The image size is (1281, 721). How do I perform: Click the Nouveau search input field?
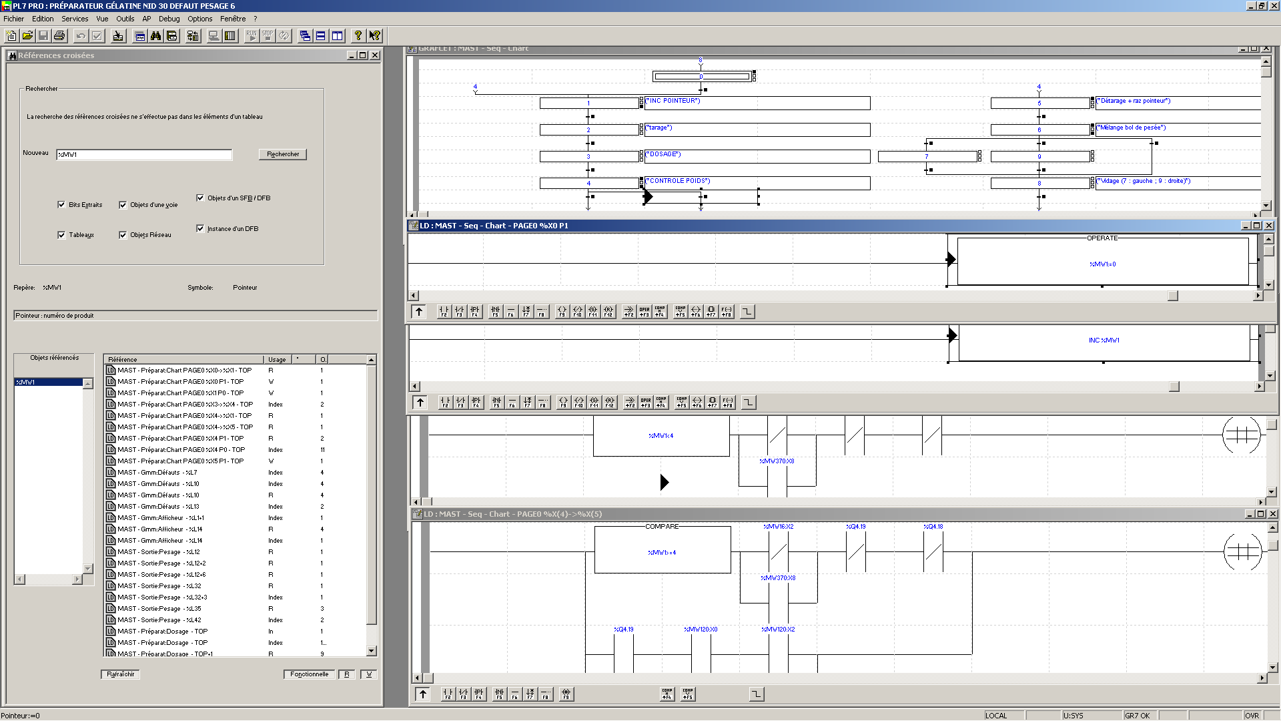[144, 155]
